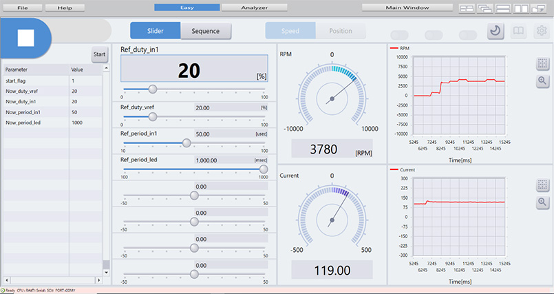Stop the motor with the square button
554x294 pixels.
pos(25,38)
